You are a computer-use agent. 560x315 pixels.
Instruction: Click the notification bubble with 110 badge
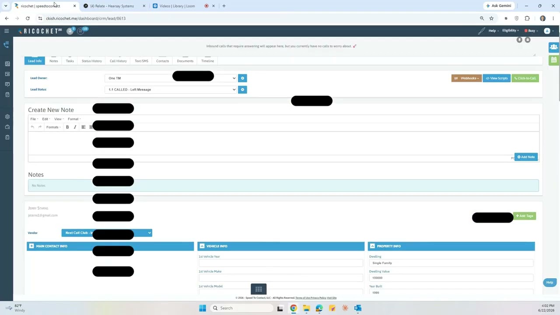coord(81,31)
